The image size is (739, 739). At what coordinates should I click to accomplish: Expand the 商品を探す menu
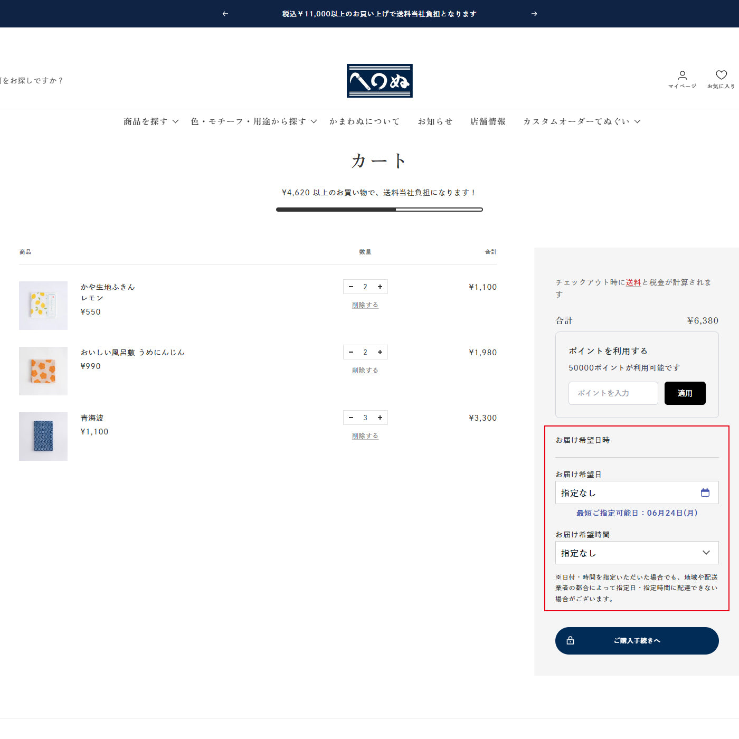(x=151, y=121)
